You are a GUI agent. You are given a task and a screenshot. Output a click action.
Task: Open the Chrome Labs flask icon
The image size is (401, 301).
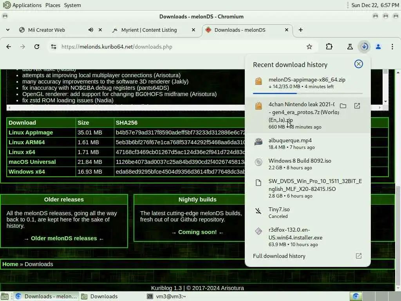350,47
